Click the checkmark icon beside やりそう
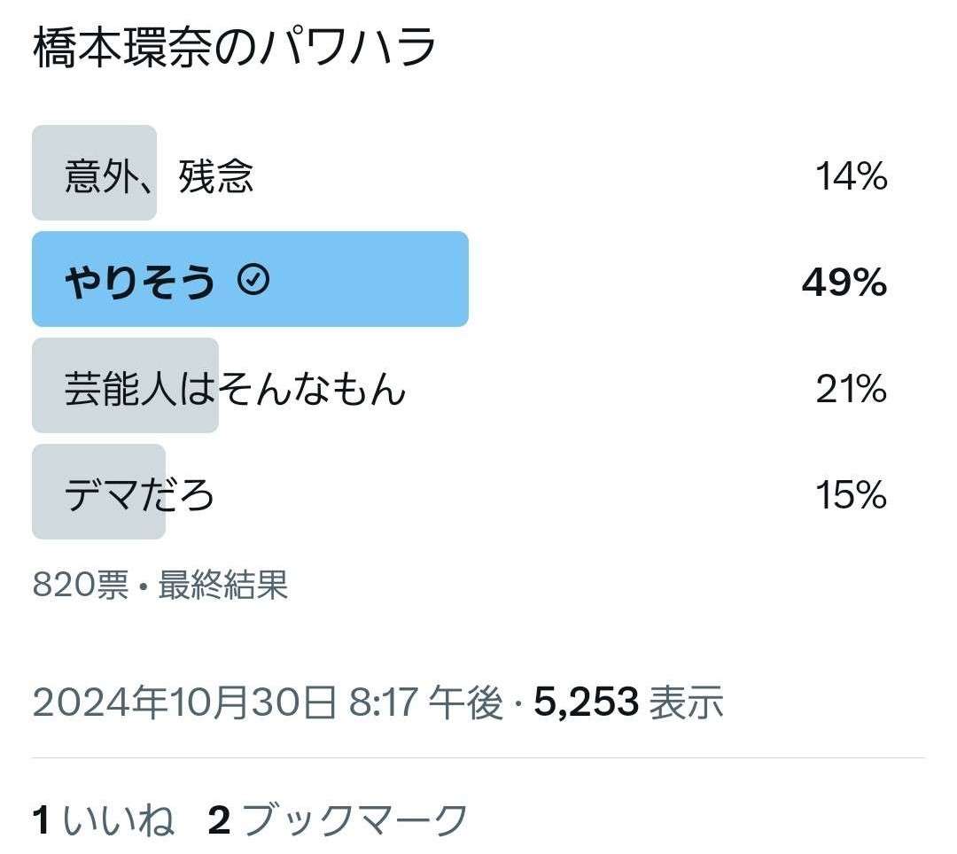957x854 pixels. point(253,281)
